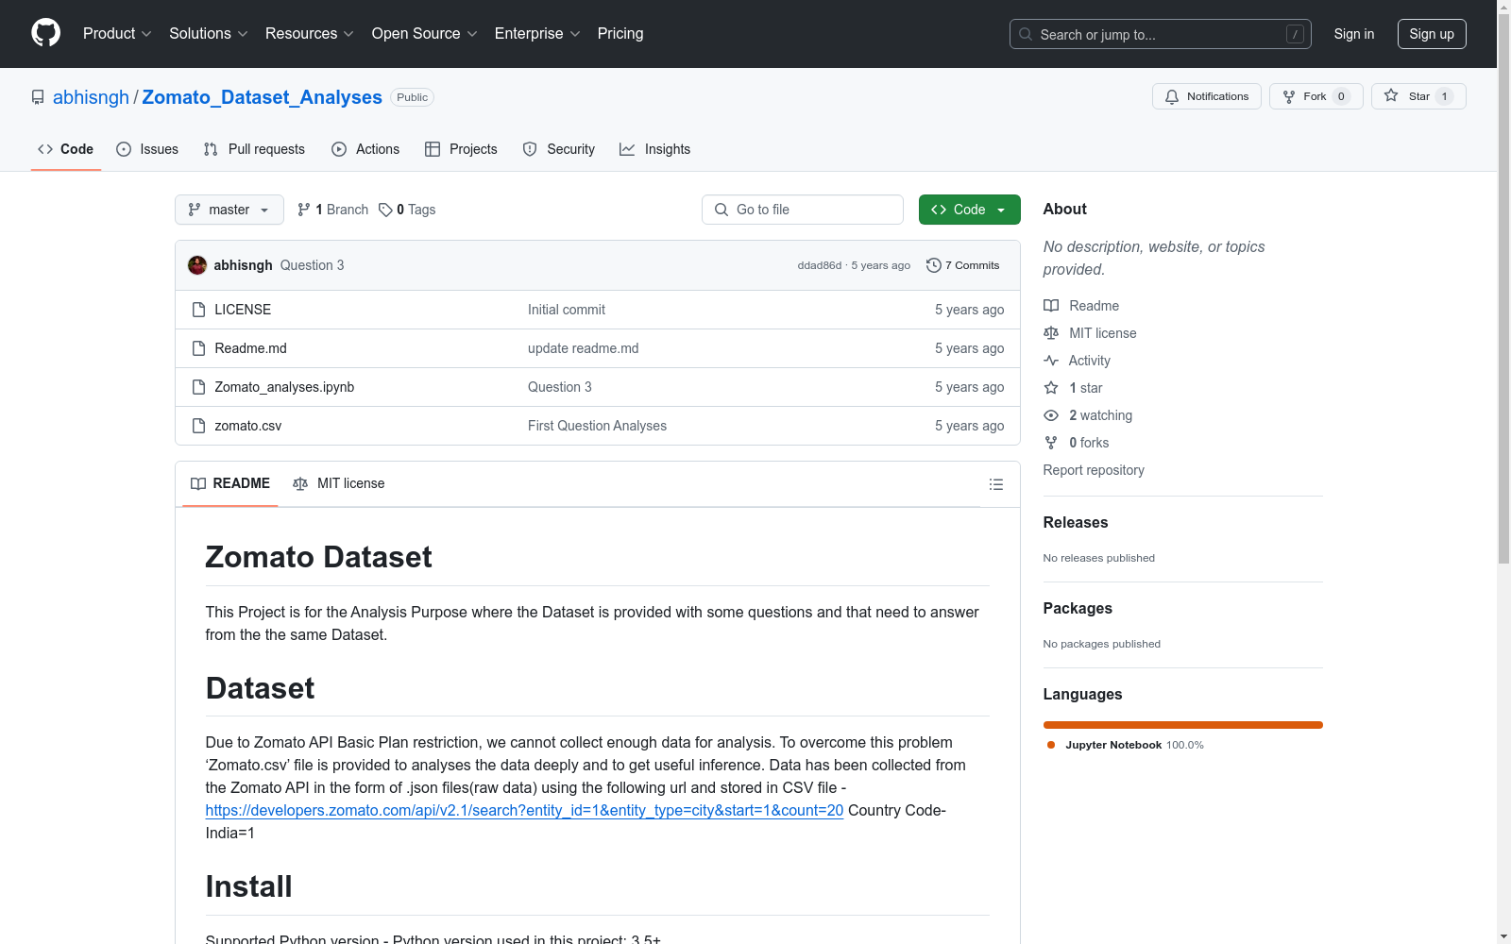Screen dimensions: 1511x944
Task: Open the Zomato_Dataset_Analyses repository link
Action: point(262,97)
